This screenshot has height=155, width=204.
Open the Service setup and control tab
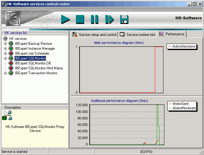pos(94,35)
